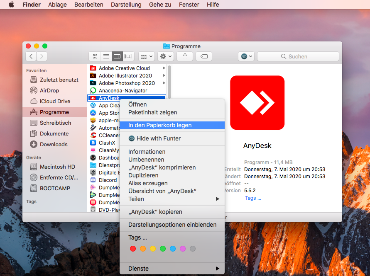Expand Adobe Creative Cloud folder arrow
The image size is (370, 276).
tap(164, 68)
